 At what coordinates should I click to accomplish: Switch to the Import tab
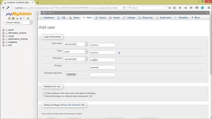[x=114, y=18]
